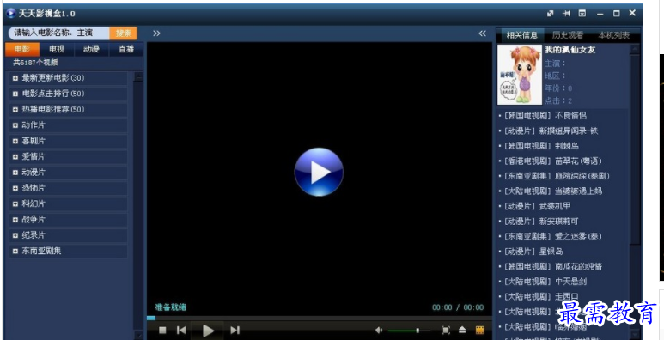
Task: Play the video from the control bar
Action: coord(208,331)
